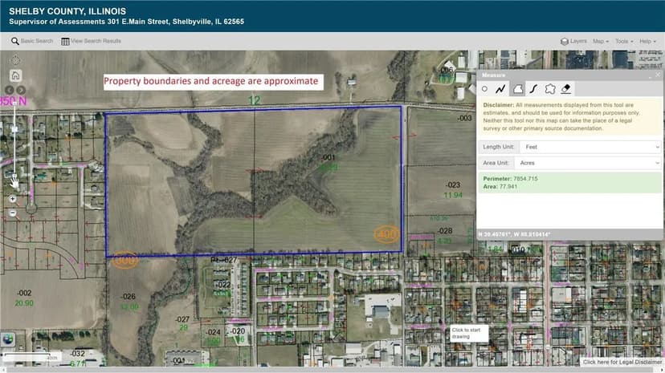
Task: Click parcel label -023
Action: [x=453, y=185]
